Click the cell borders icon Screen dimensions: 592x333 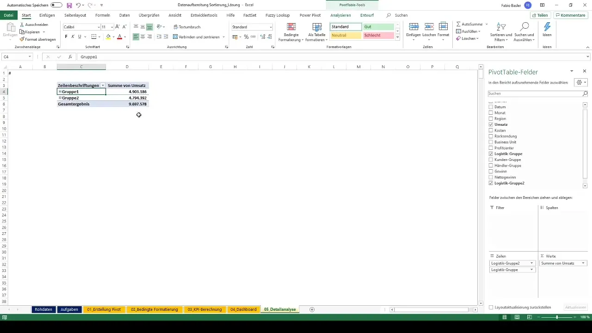(x=94, y=37)
